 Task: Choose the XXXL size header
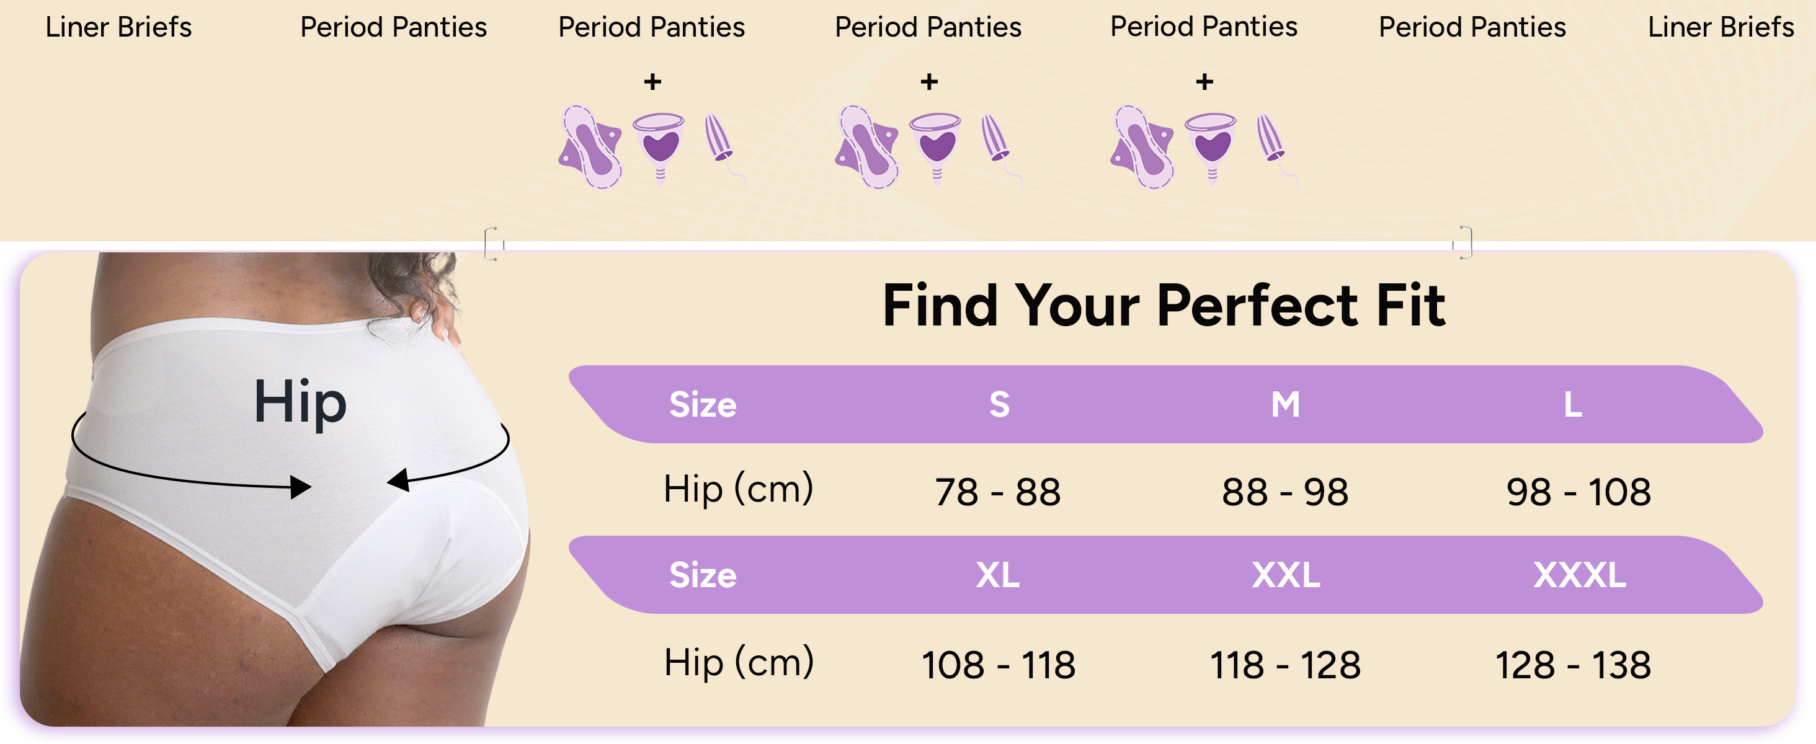tap(1580, 575)
